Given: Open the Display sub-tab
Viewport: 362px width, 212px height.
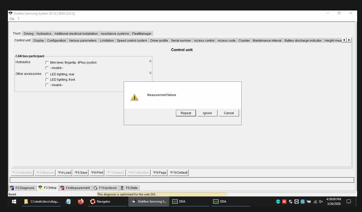Looking at the screenshot, I should click(39, 40).
